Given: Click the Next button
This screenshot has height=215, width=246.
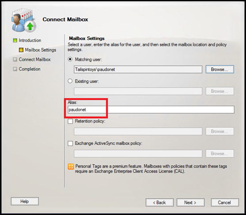Looking at the screenshot, I should point(190,203).
